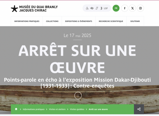
Task: Open Informations pratiques menu
Action: pos(27,21)
